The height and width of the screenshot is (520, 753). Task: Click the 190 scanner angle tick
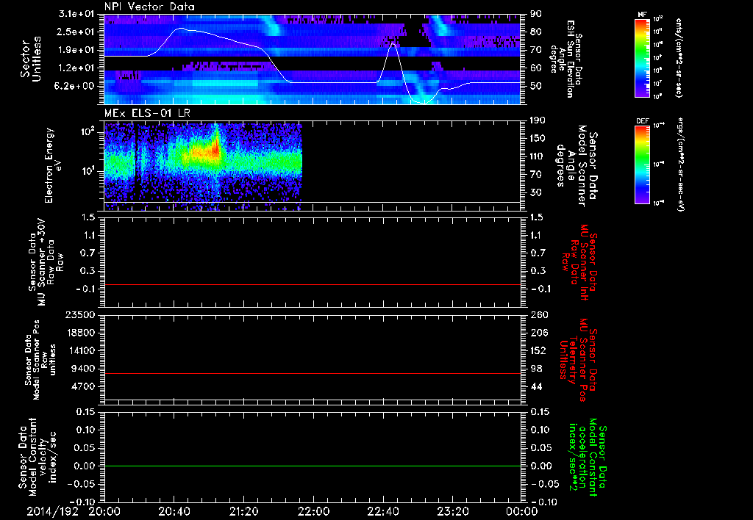(538, 120)
